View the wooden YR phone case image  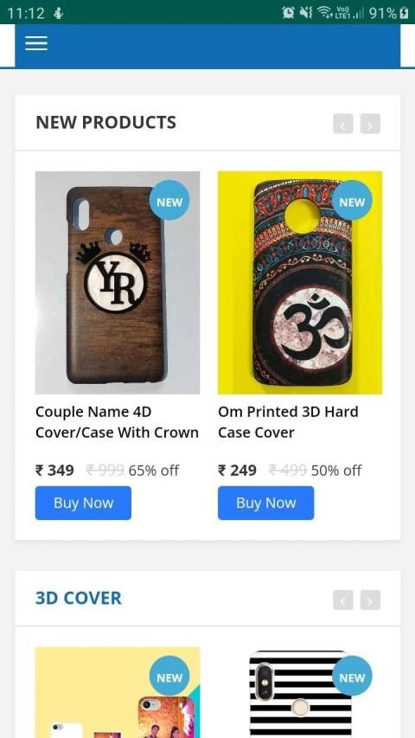pyautogui.click(x=118, y=282)
